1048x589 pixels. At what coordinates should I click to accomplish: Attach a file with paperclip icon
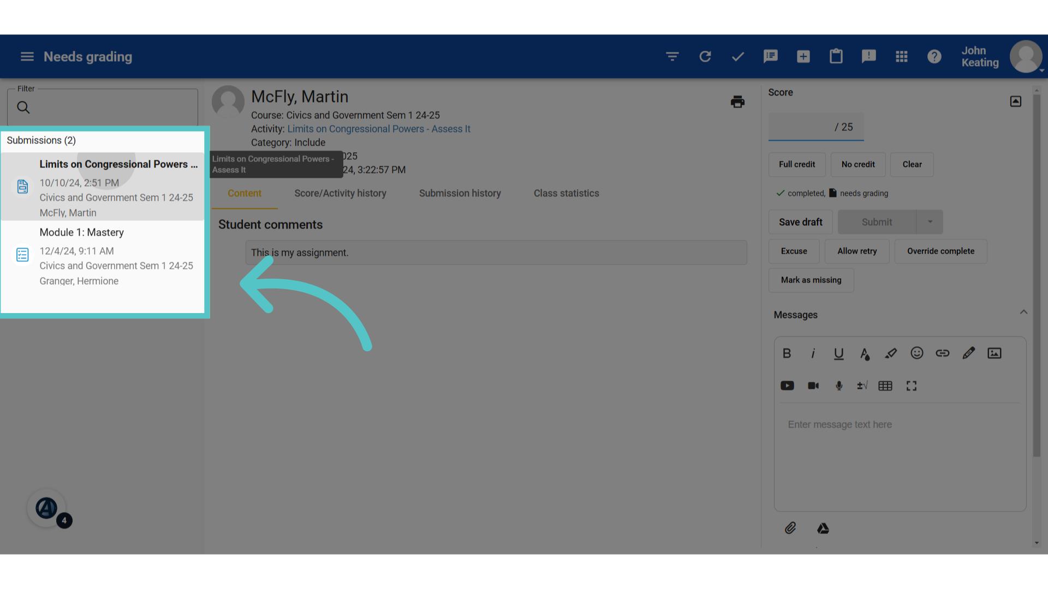(x=790, y=528)
